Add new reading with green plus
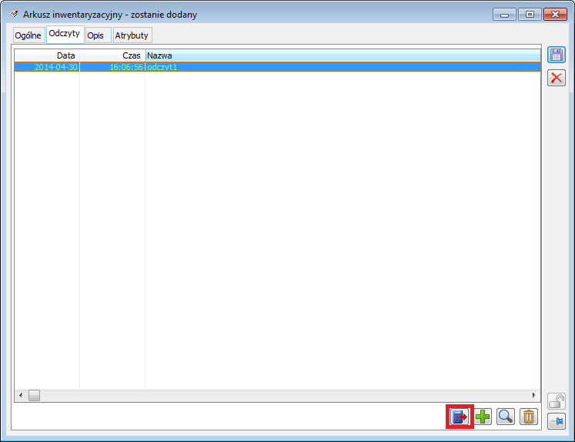The width and height of the screenshot is (575, 442). (x=483, y=417)
